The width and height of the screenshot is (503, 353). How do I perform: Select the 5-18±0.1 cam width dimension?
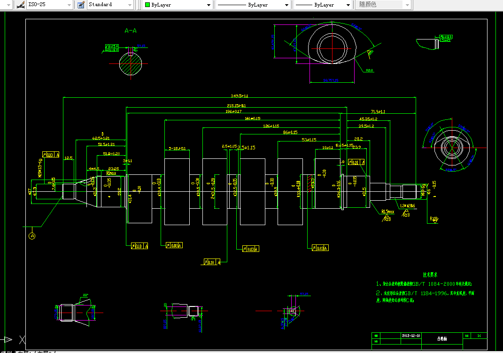[x=177, y=149]
